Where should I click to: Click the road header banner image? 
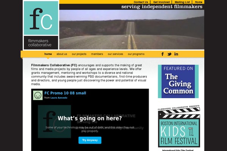click(x=132, y=29)
